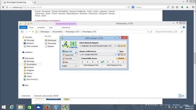196x110 pixels.
Task: Open Imágenes under Este equipo
Action: 30,70
